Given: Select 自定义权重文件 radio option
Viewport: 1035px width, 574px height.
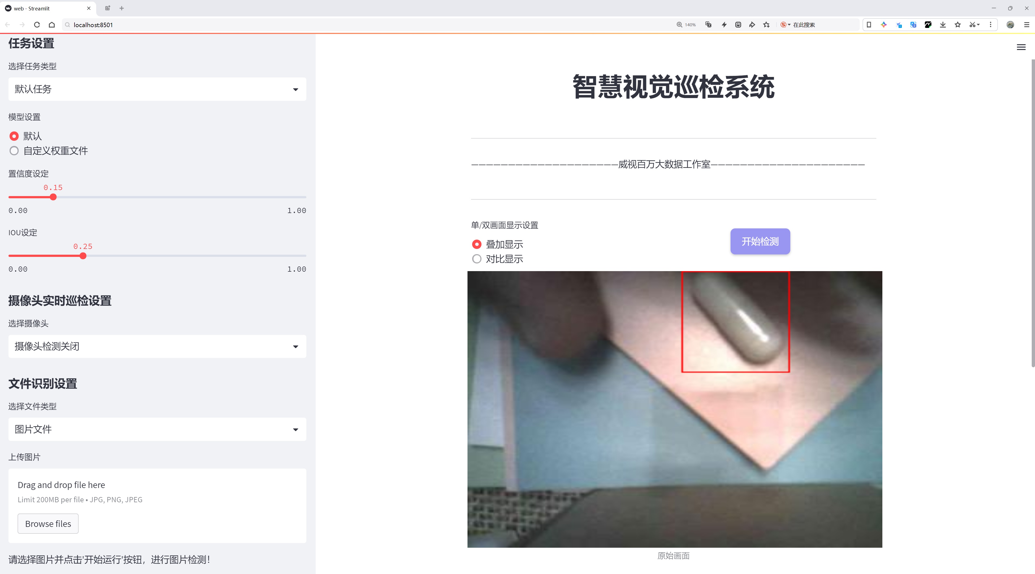Looking at the screenshot, I should [x=14, y=151].
